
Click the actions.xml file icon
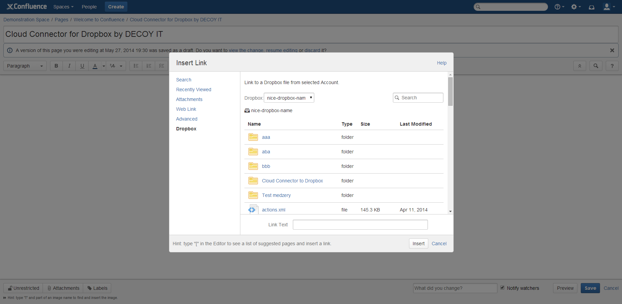coord(253,209)
